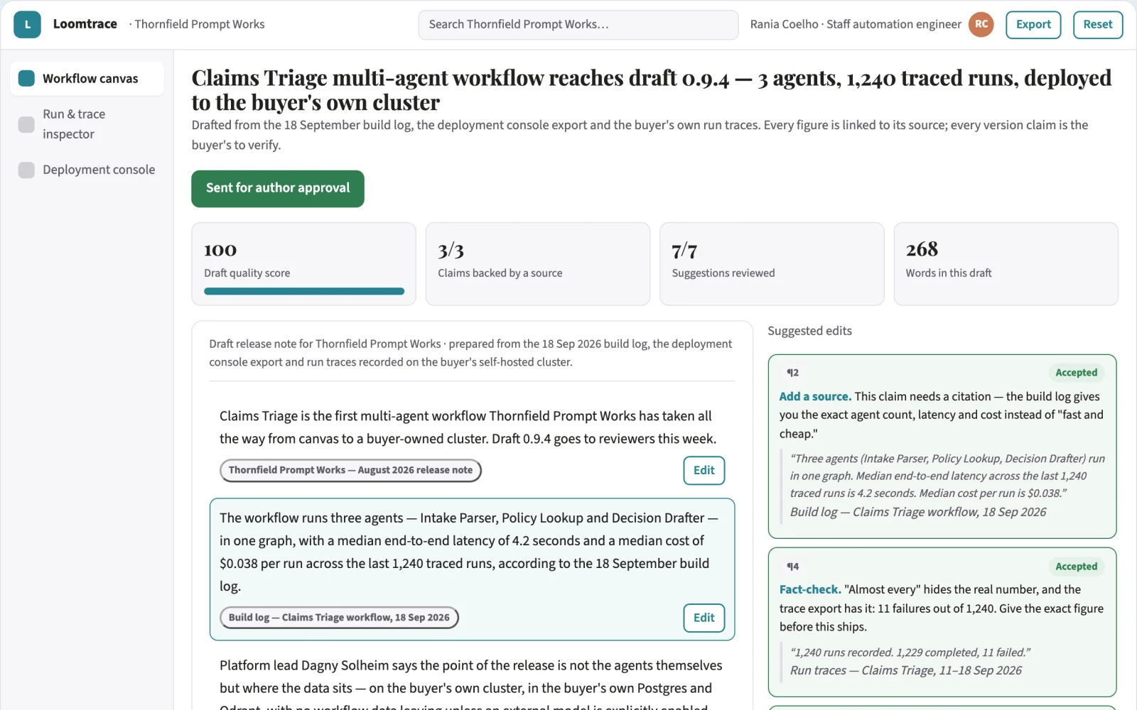This screenshot has height=710, width=1137.
Task: Select the Suggestions reviewed card
Action: click(x=772, y=264)
